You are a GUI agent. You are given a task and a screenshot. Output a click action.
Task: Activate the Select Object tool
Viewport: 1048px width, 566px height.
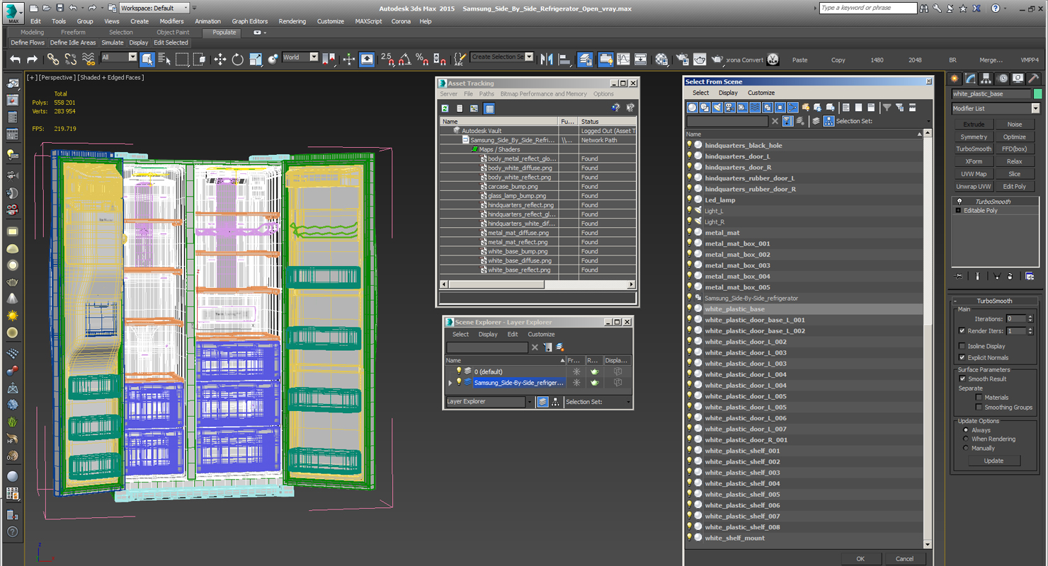coord(147,59)
